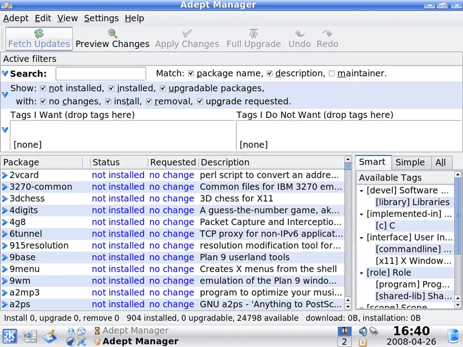
Task: Open Preview Changes from the toolbar
Action: (x=112, y=39)
